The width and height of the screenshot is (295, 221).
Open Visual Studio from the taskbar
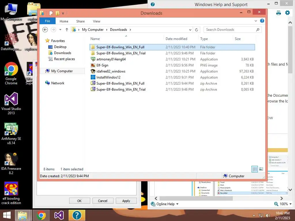click(x=59, y=215)
